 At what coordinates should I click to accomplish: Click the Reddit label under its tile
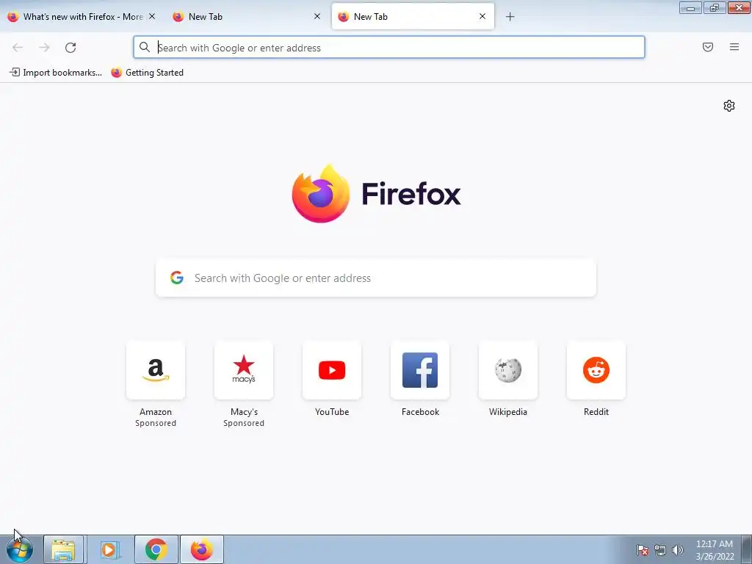click(596, 412)
